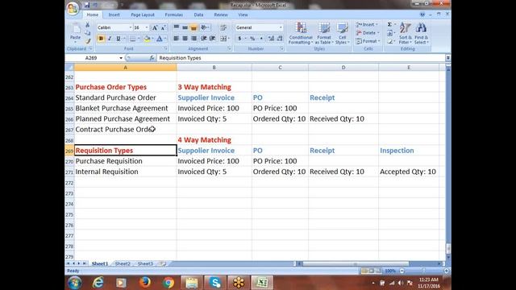Toggle italic formatting
516x290 pixels.
pyautogui.click(x=110, y=39)
